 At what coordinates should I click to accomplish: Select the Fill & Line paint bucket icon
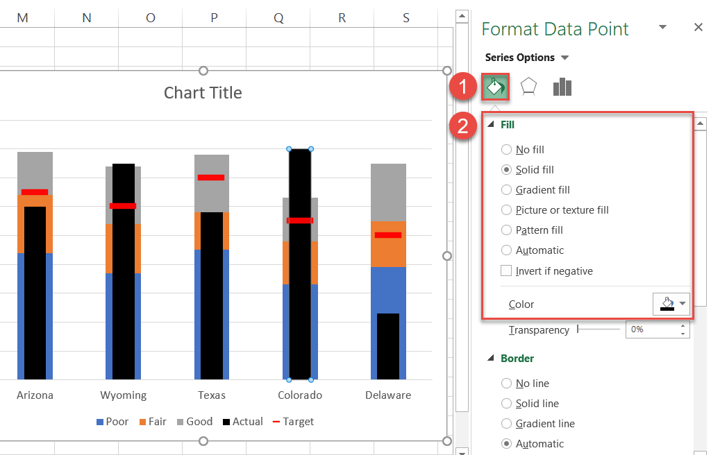(x=494, y=86)
